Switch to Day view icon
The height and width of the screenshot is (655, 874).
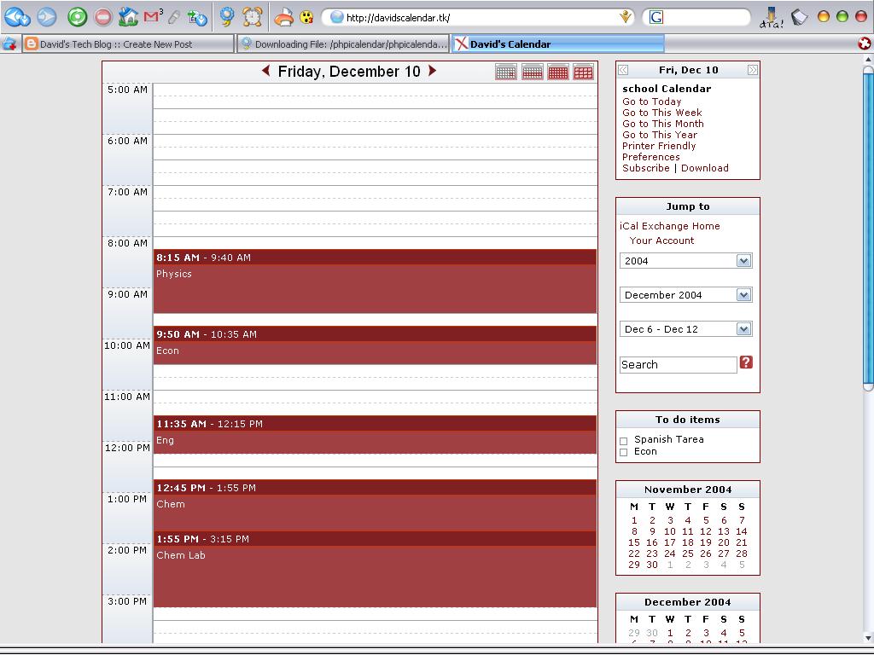click(x=505, y=72)
